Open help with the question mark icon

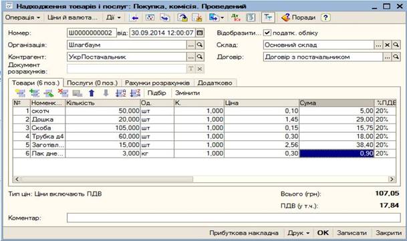coord(325,17)
